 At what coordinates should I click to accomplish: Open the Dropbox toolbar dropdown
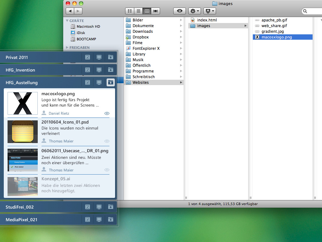click(x=210, y=11)
